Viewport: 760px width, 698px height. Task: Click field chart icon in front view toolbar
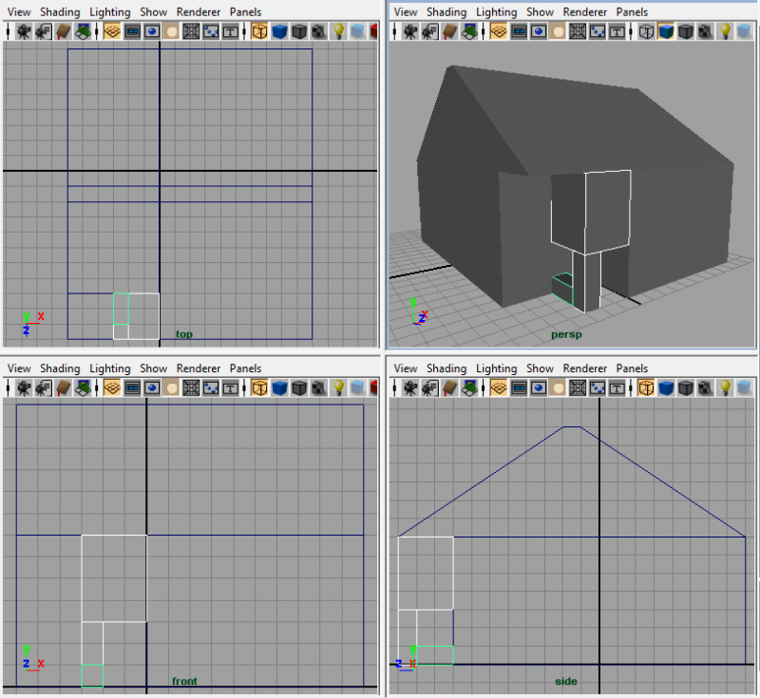point(191,387)
